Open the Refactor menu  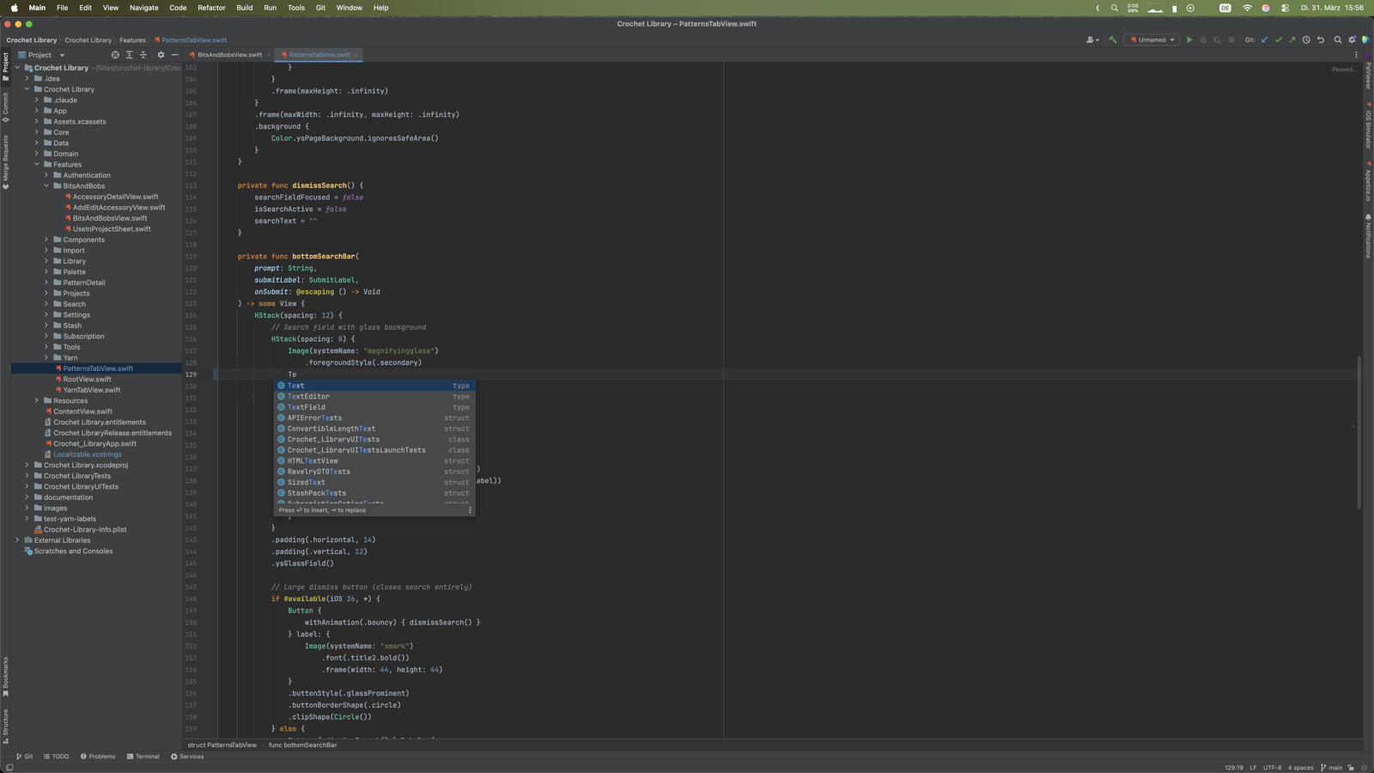pyautogui.click(x=211, y=8)
